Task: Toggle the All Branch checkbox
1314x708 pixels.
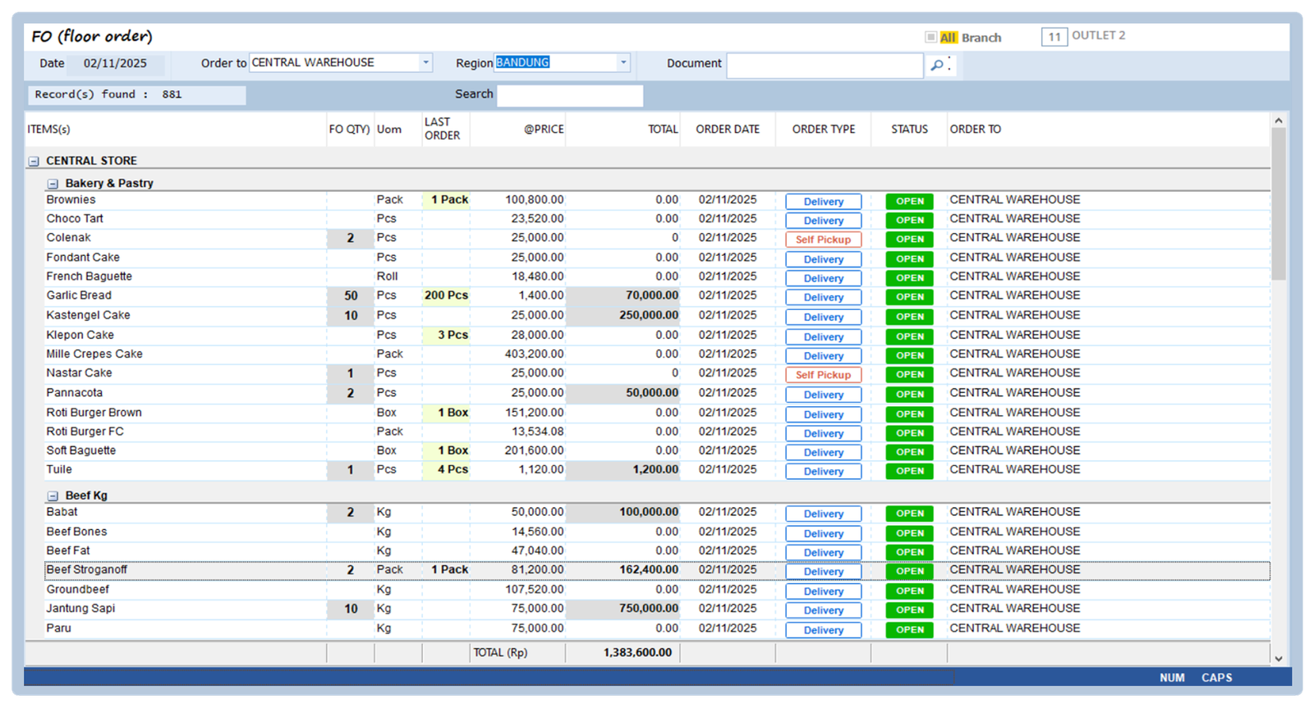Action: click(930, 37)
